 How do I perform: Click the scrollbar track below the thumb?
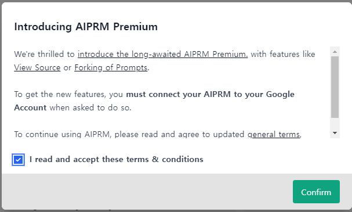click(x=335, y=124)
